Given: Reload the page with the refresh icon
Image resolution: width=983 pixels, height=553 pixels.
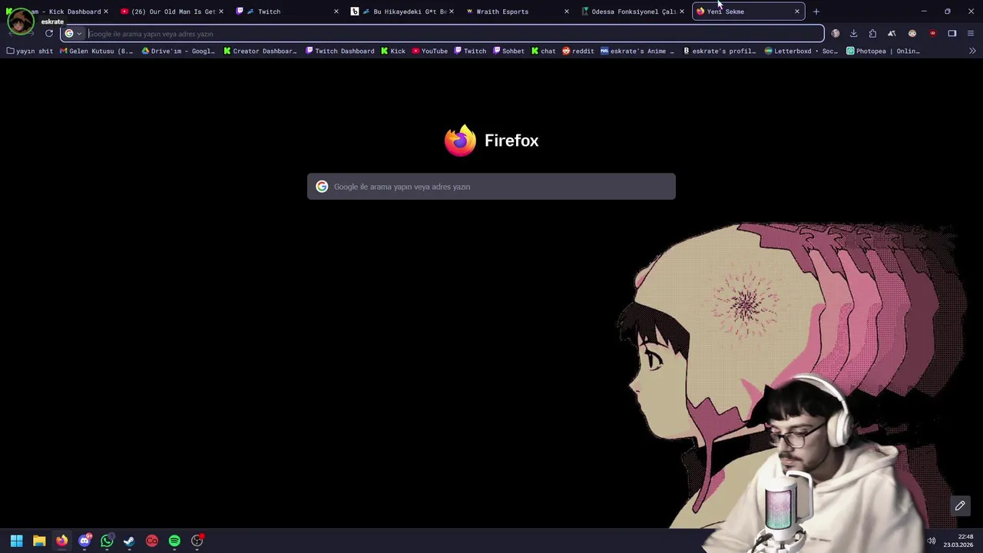Looking at the screenshot, I should click(x=49, y=34).
